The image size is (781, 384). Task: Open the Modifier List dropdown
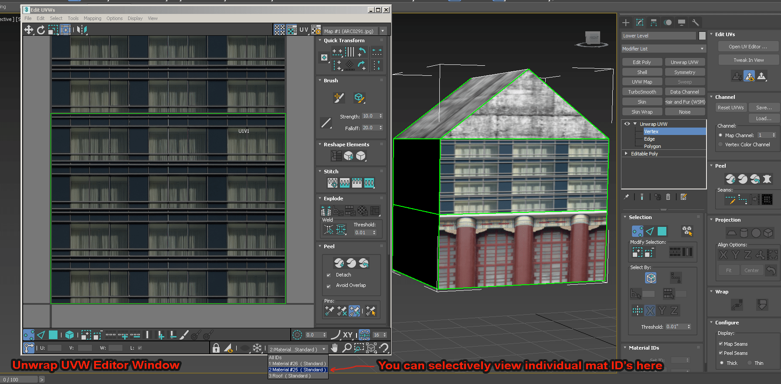click(663, 49)
